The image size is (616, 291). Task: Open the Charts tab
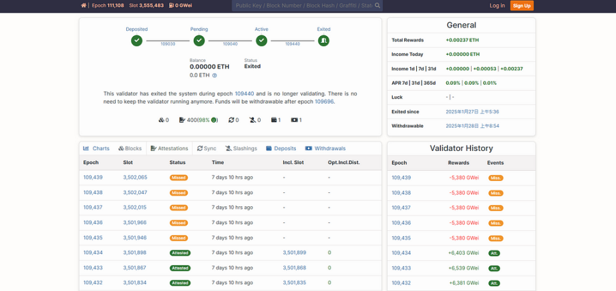(x=96, y=148)
